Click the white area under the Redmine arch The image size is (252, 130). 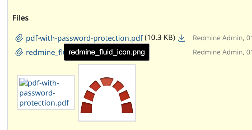tap(107, 102)
